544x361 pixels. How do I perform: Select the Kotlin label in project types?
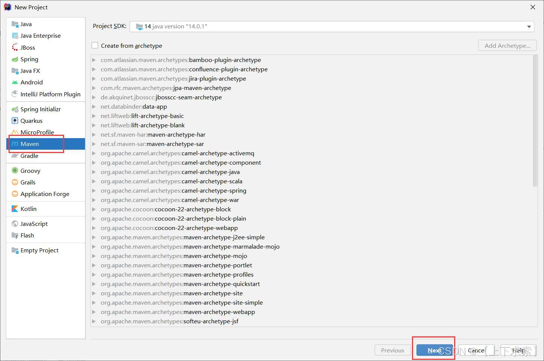[28, 209]
